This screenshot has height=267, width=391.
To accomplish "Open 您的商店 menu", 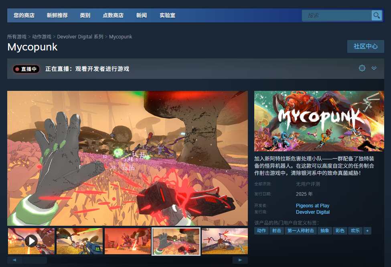I will coord(24,16).
